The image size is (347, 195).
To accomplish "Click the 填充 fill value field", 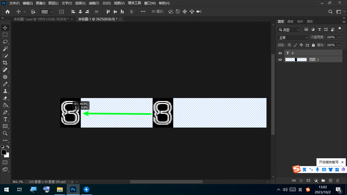I will 331,45.
